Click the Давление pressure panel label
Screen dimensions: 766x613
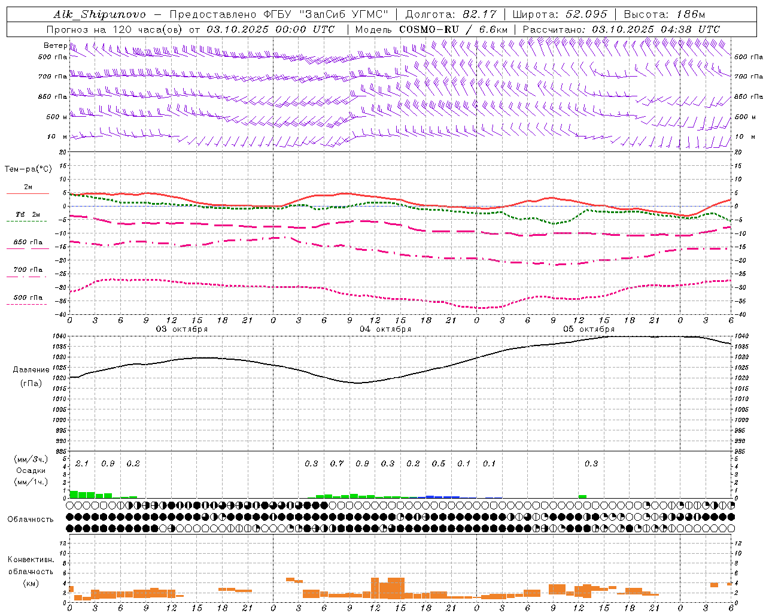pos(31,370)
